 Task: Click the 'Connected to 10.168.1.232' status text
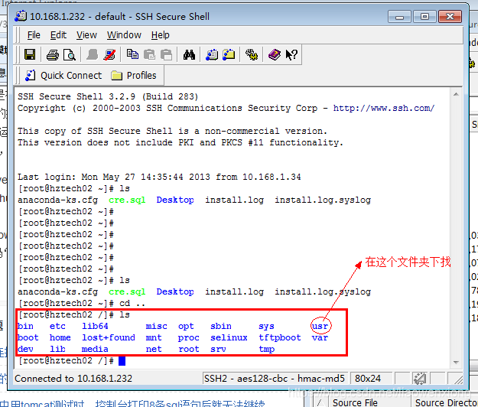tap(73, 379)
